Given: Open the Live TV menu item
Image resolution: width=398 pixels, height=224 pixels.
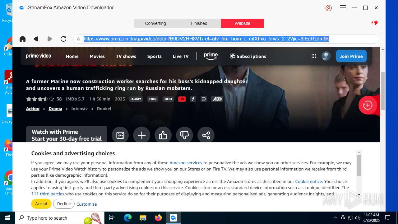Looking at the screenshot, I should pos(181,56).
